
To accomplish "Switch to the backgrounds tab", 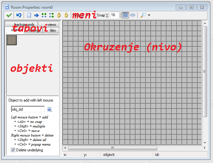I will pos(22,24).
